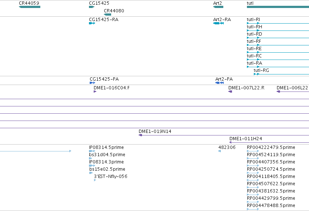Image resolution: width=309 pixels, height=211 pixels.
Task: Select transcript tutl-RG
Action: (x=281, y=74)
